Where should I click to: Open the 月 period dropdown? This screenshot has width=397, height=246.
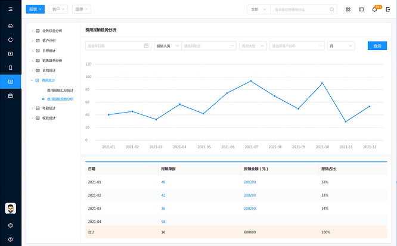340,46
